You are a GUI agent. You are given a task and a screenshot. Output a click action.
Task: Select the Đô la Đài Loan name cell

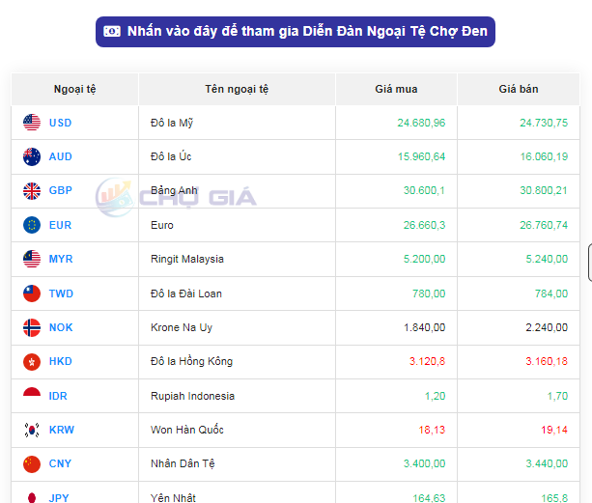[237, 293]
